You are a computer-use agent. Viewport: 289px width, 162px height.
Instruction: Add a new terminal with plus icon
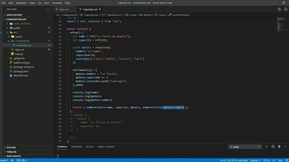pyautogui.click(x=266, y=147)
